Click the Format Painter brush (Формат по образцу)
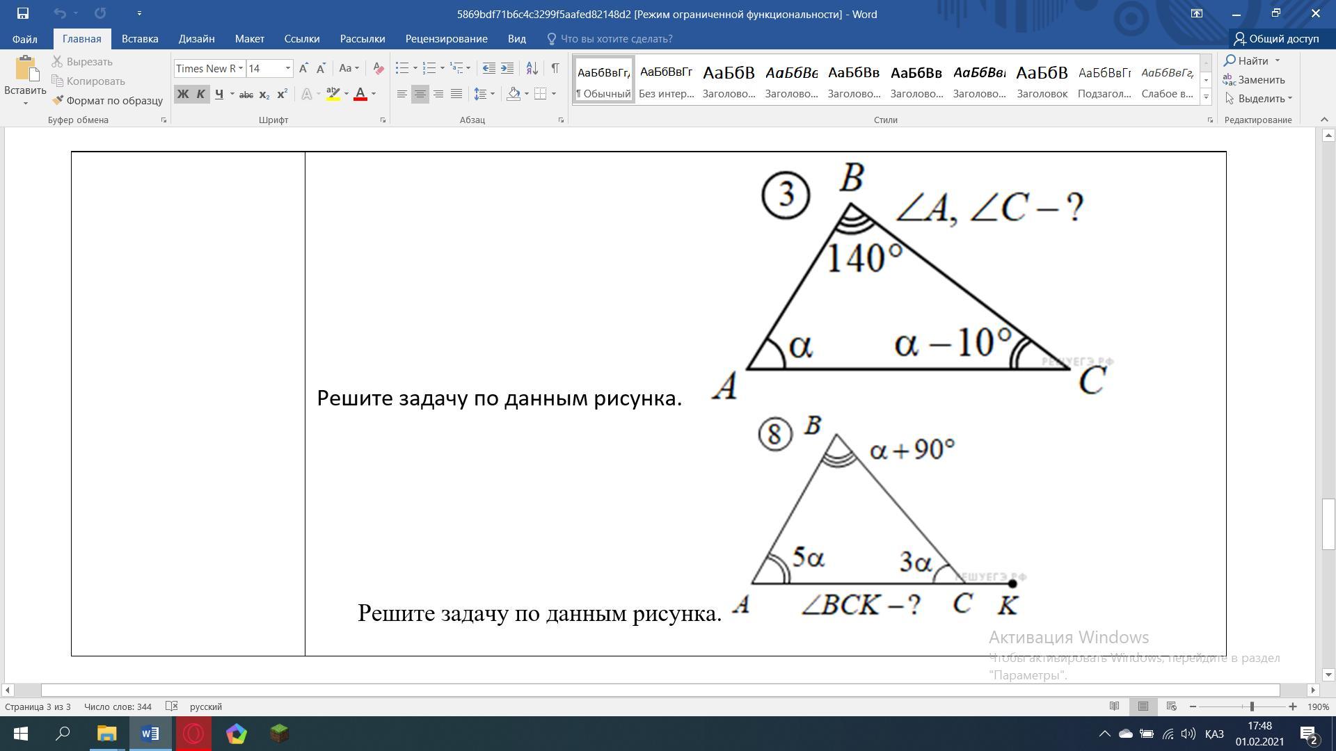 (x=107, y=100)
